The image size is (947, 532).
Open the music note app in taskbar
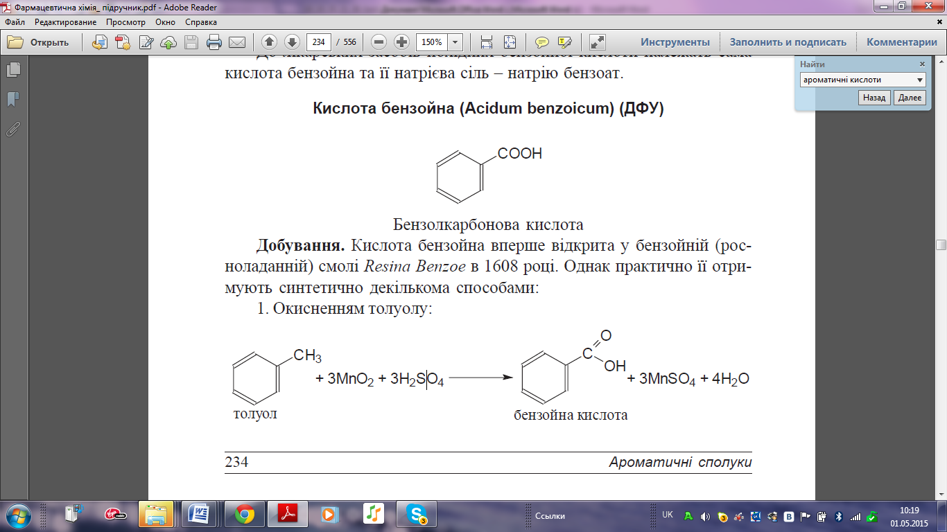[373, 515]
